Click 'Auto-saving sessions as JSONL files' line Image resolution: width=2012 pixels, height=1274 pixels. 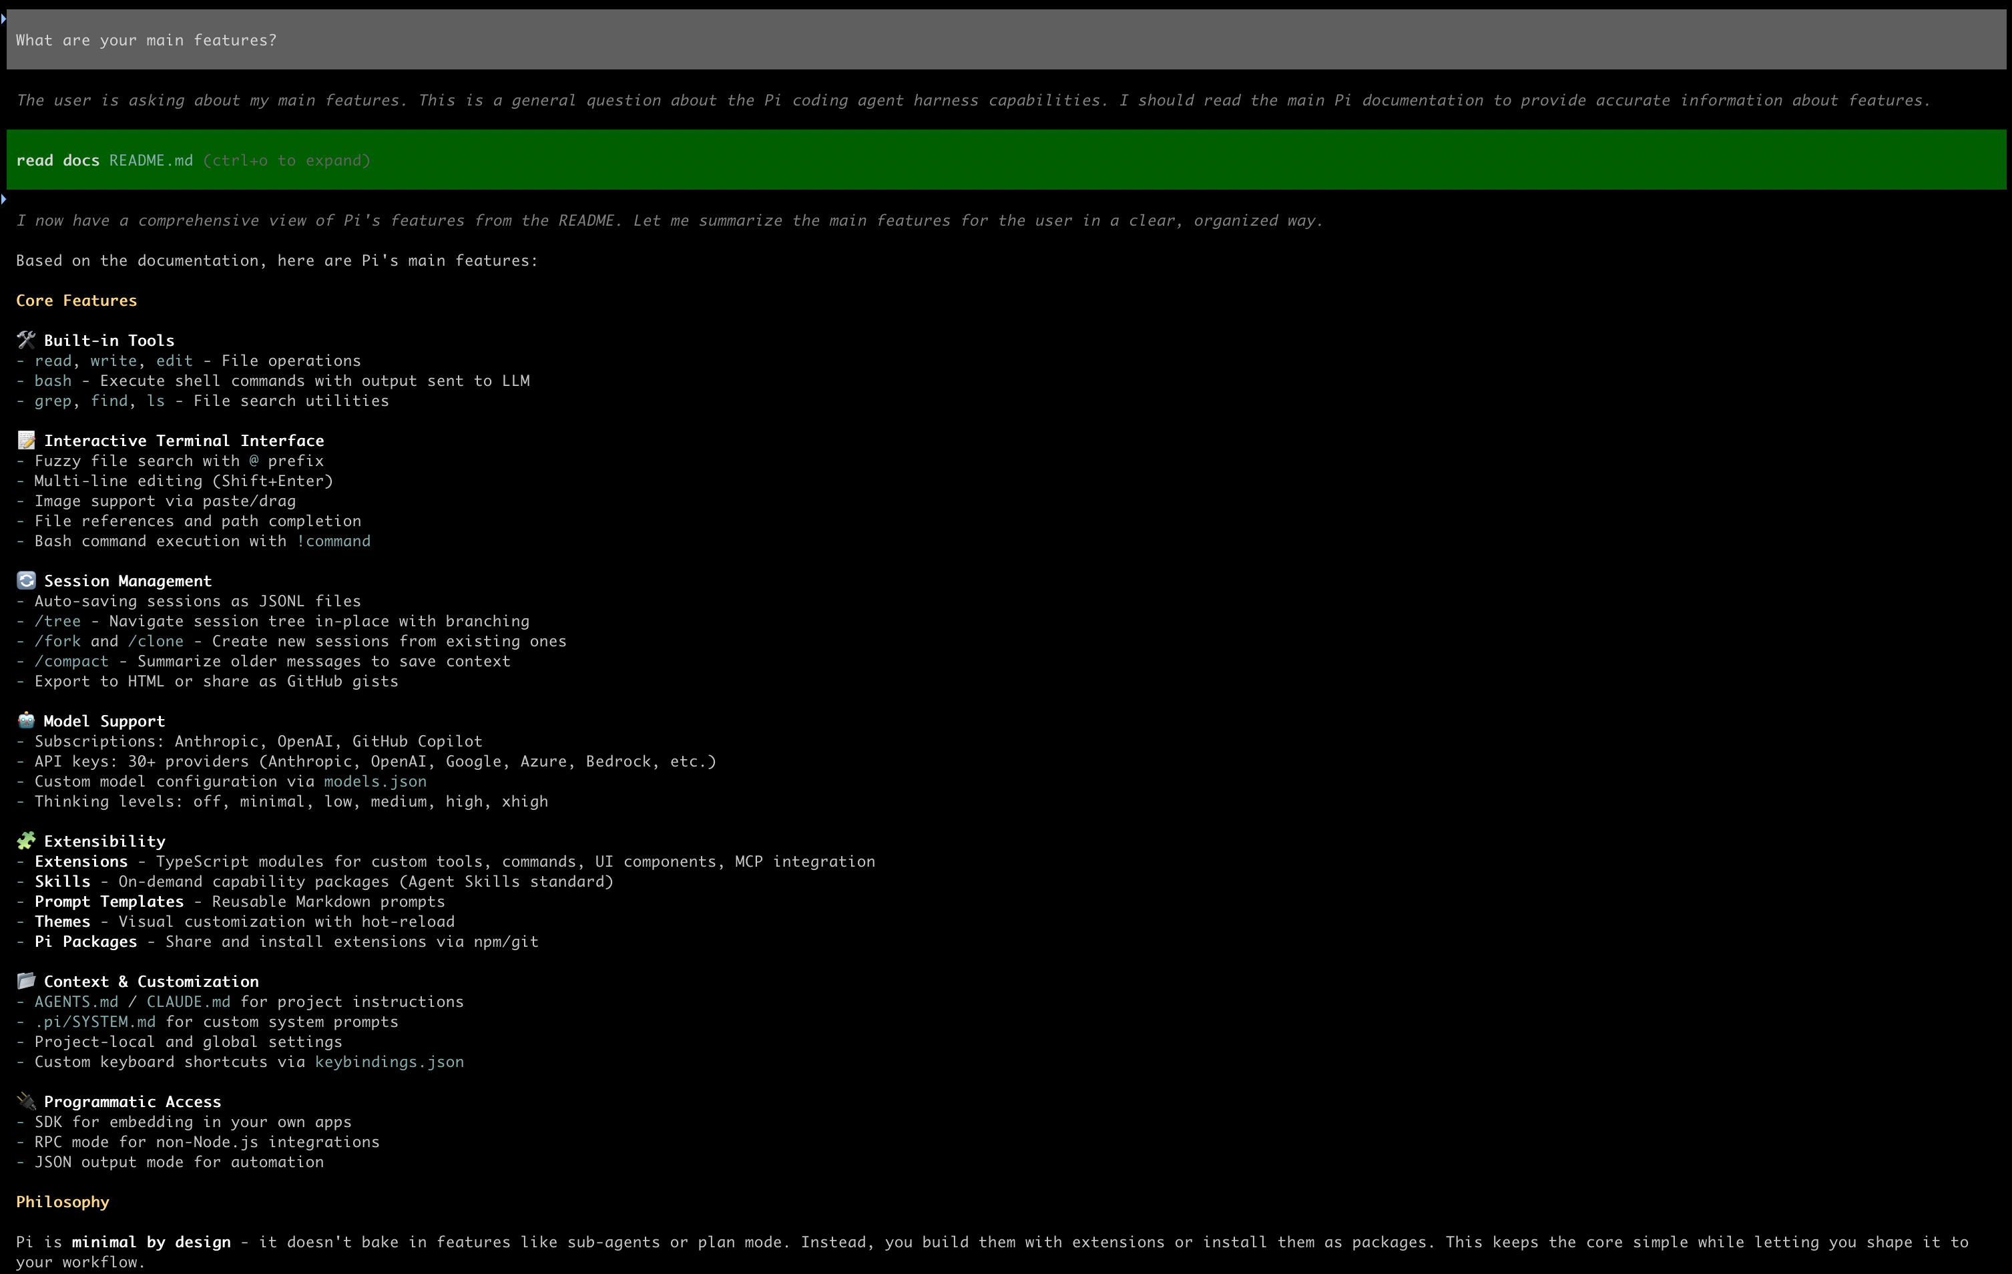[198, 601]
